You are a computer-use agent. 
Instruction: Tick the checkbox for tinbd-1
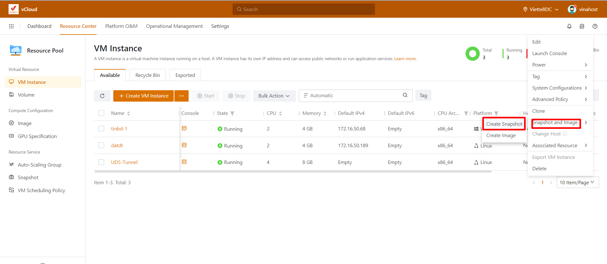(x=101, y=129)
